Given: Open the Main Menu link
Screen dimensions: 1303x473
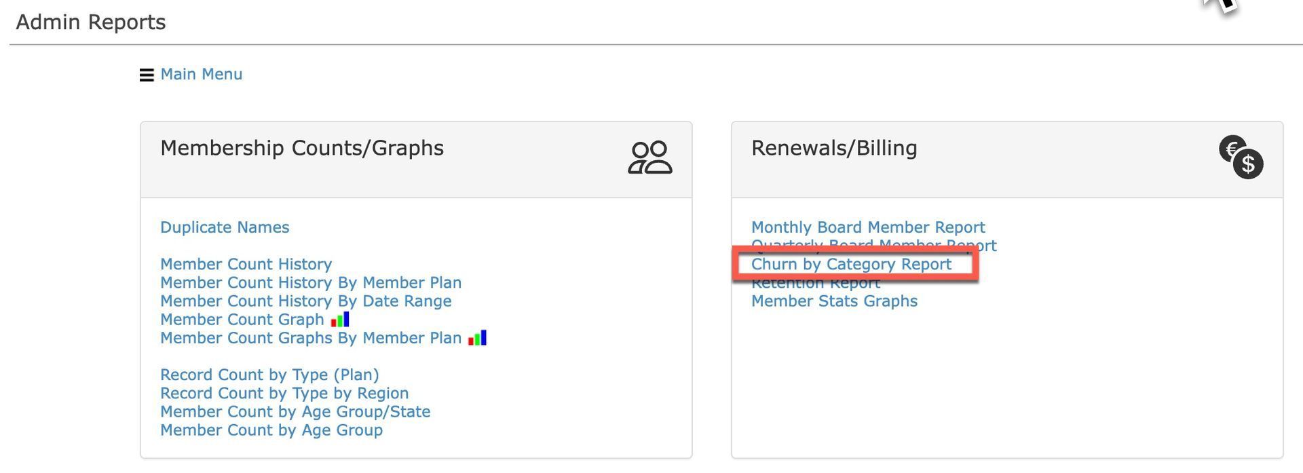Looking at the screenshot, I should 201,74.
